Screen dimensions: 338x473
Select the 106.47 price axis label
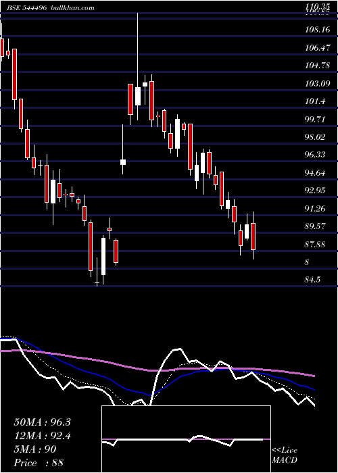[x=317, y=47]
